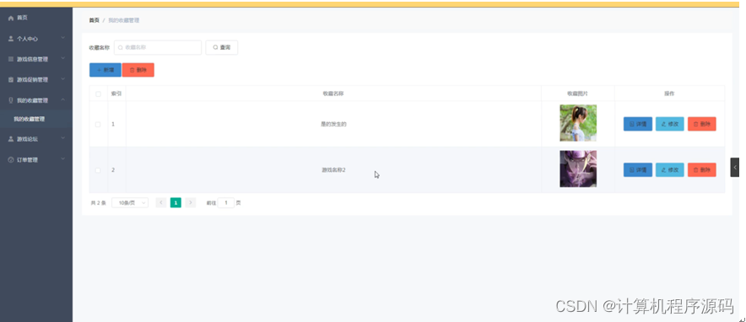Click the home icon in the sidebar
Image resolution: width=746 pixels, height=322 pixels.
[x=11, y=18]
